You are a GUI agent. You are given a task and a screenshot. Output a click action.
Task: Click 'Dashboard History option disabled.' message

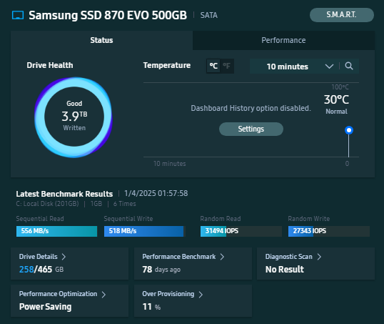click(251, 108)
